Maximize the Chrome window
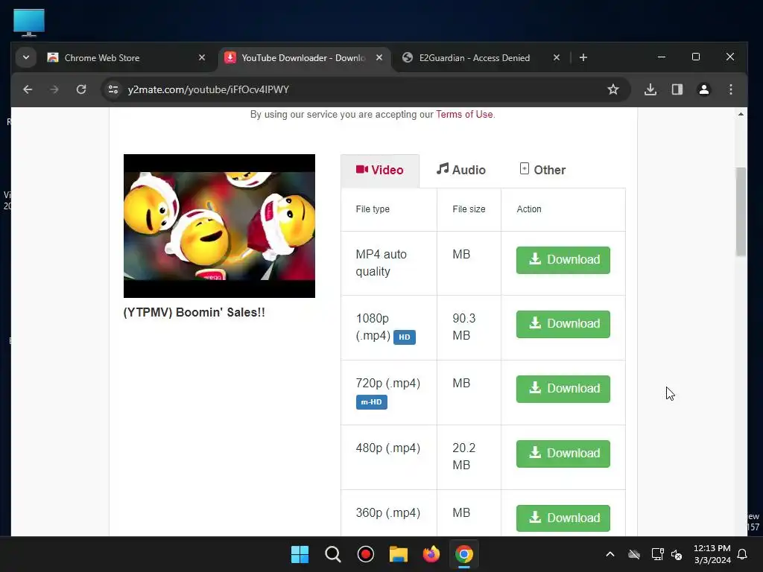The image size is (763, 572). (x=696, y=57)
